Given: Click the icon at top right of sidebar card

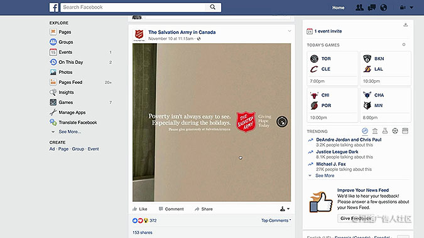Looking at the screenshot, I should click(405, 25).
